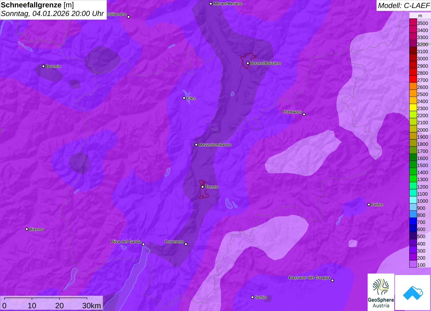The image size is (431, 311).
Task: Click the 1000 m cyan legend swatch
Action: [x=413, y=200]
